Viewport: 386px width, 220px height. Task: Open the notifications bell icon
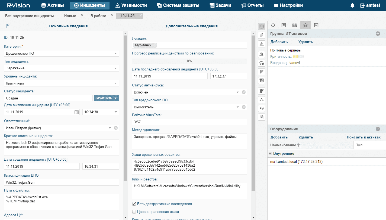(352, 5)
